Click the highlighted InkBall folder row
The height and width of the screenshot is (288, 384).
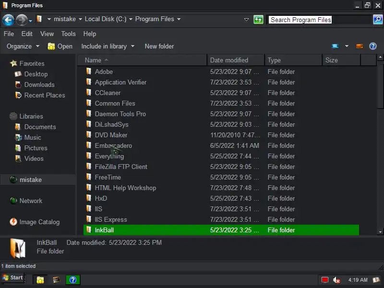pyautogui.click(x=221, y=230)
